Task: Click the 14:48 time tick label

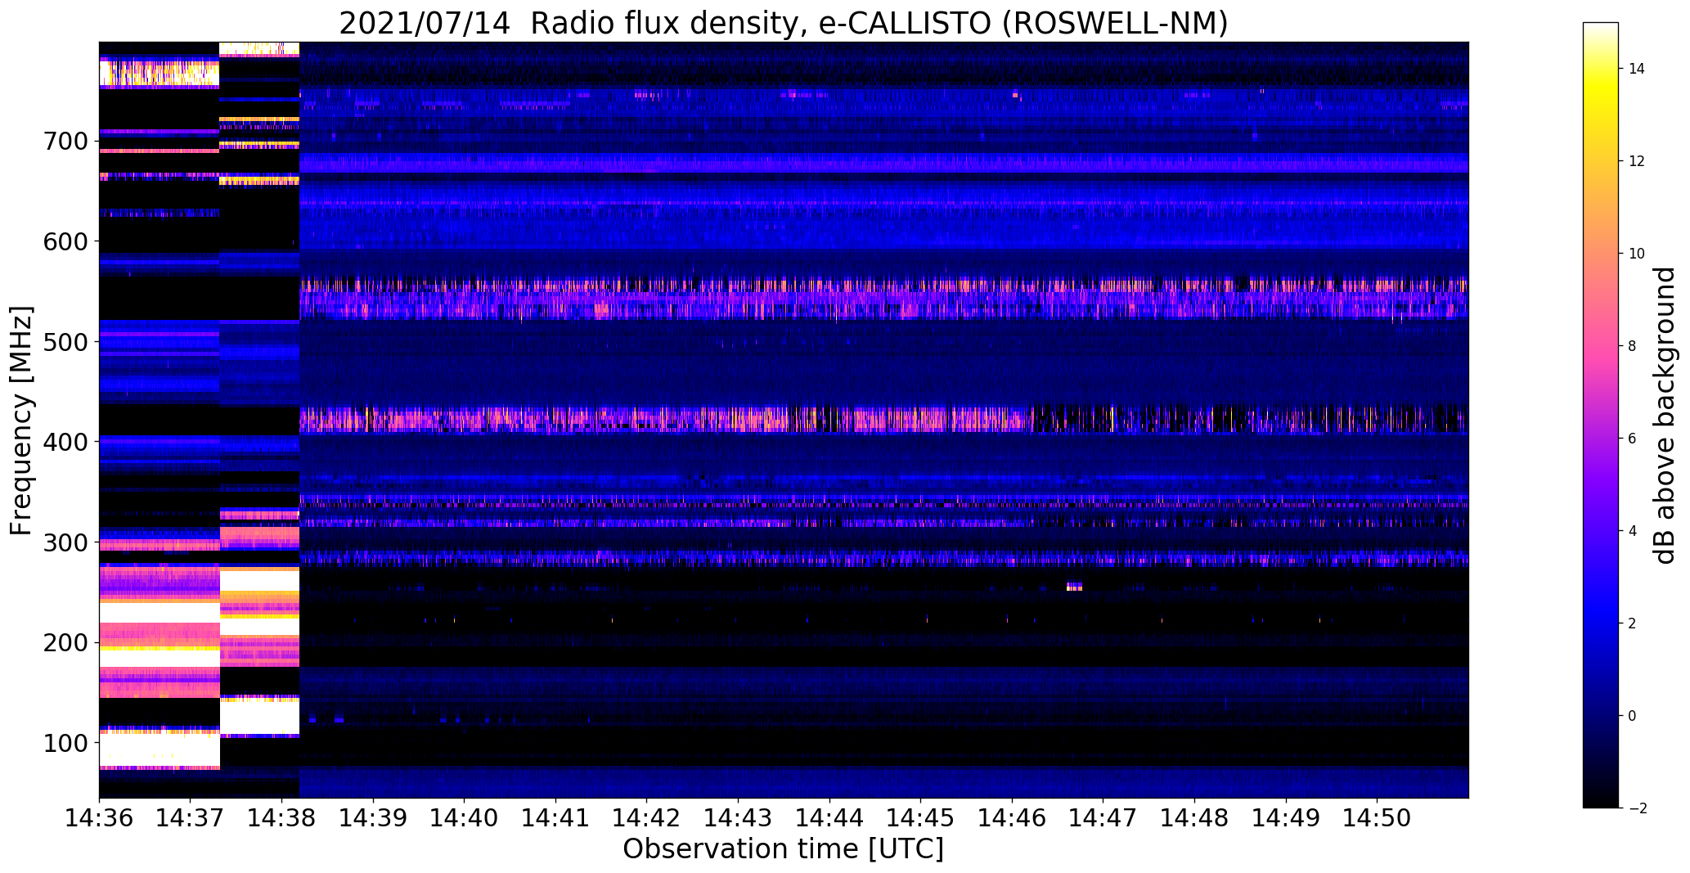Action: (1195, 817)
